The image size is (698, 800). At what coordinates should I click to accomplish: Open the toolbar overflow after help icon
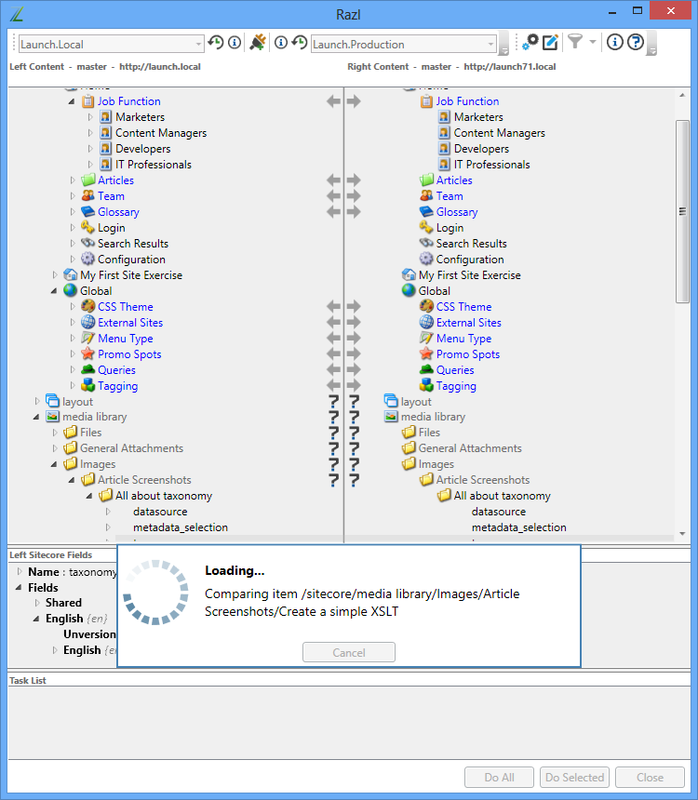pyautogui.click(x=651, y=44)
